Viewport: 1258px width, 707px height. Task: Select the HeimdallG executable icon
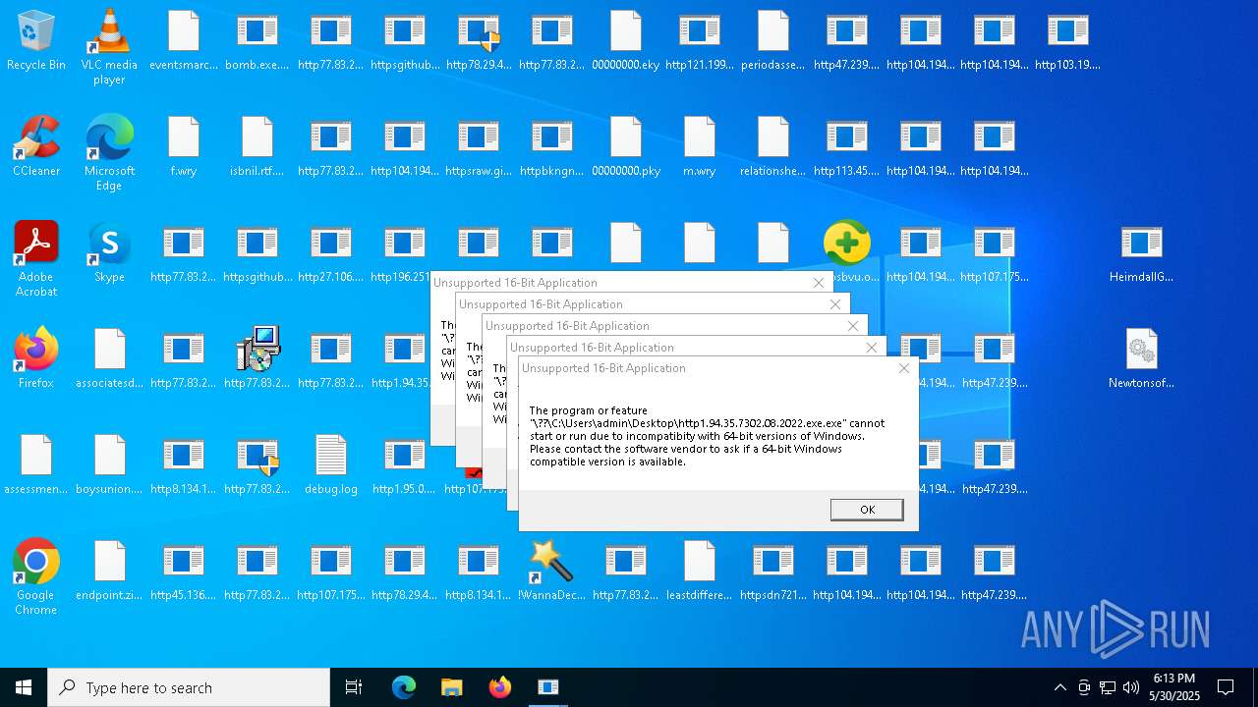point(1142,252)
